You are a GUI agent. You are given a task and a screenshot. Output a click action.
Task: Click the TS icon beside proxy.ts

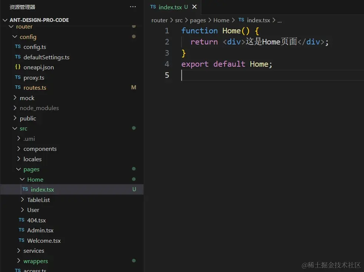(18, 77)
